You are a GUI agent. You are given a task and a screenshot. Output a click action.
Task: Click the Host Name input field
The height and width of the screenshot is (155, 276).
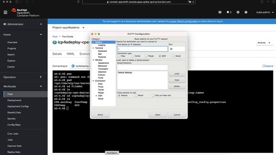tap(142, 49)
